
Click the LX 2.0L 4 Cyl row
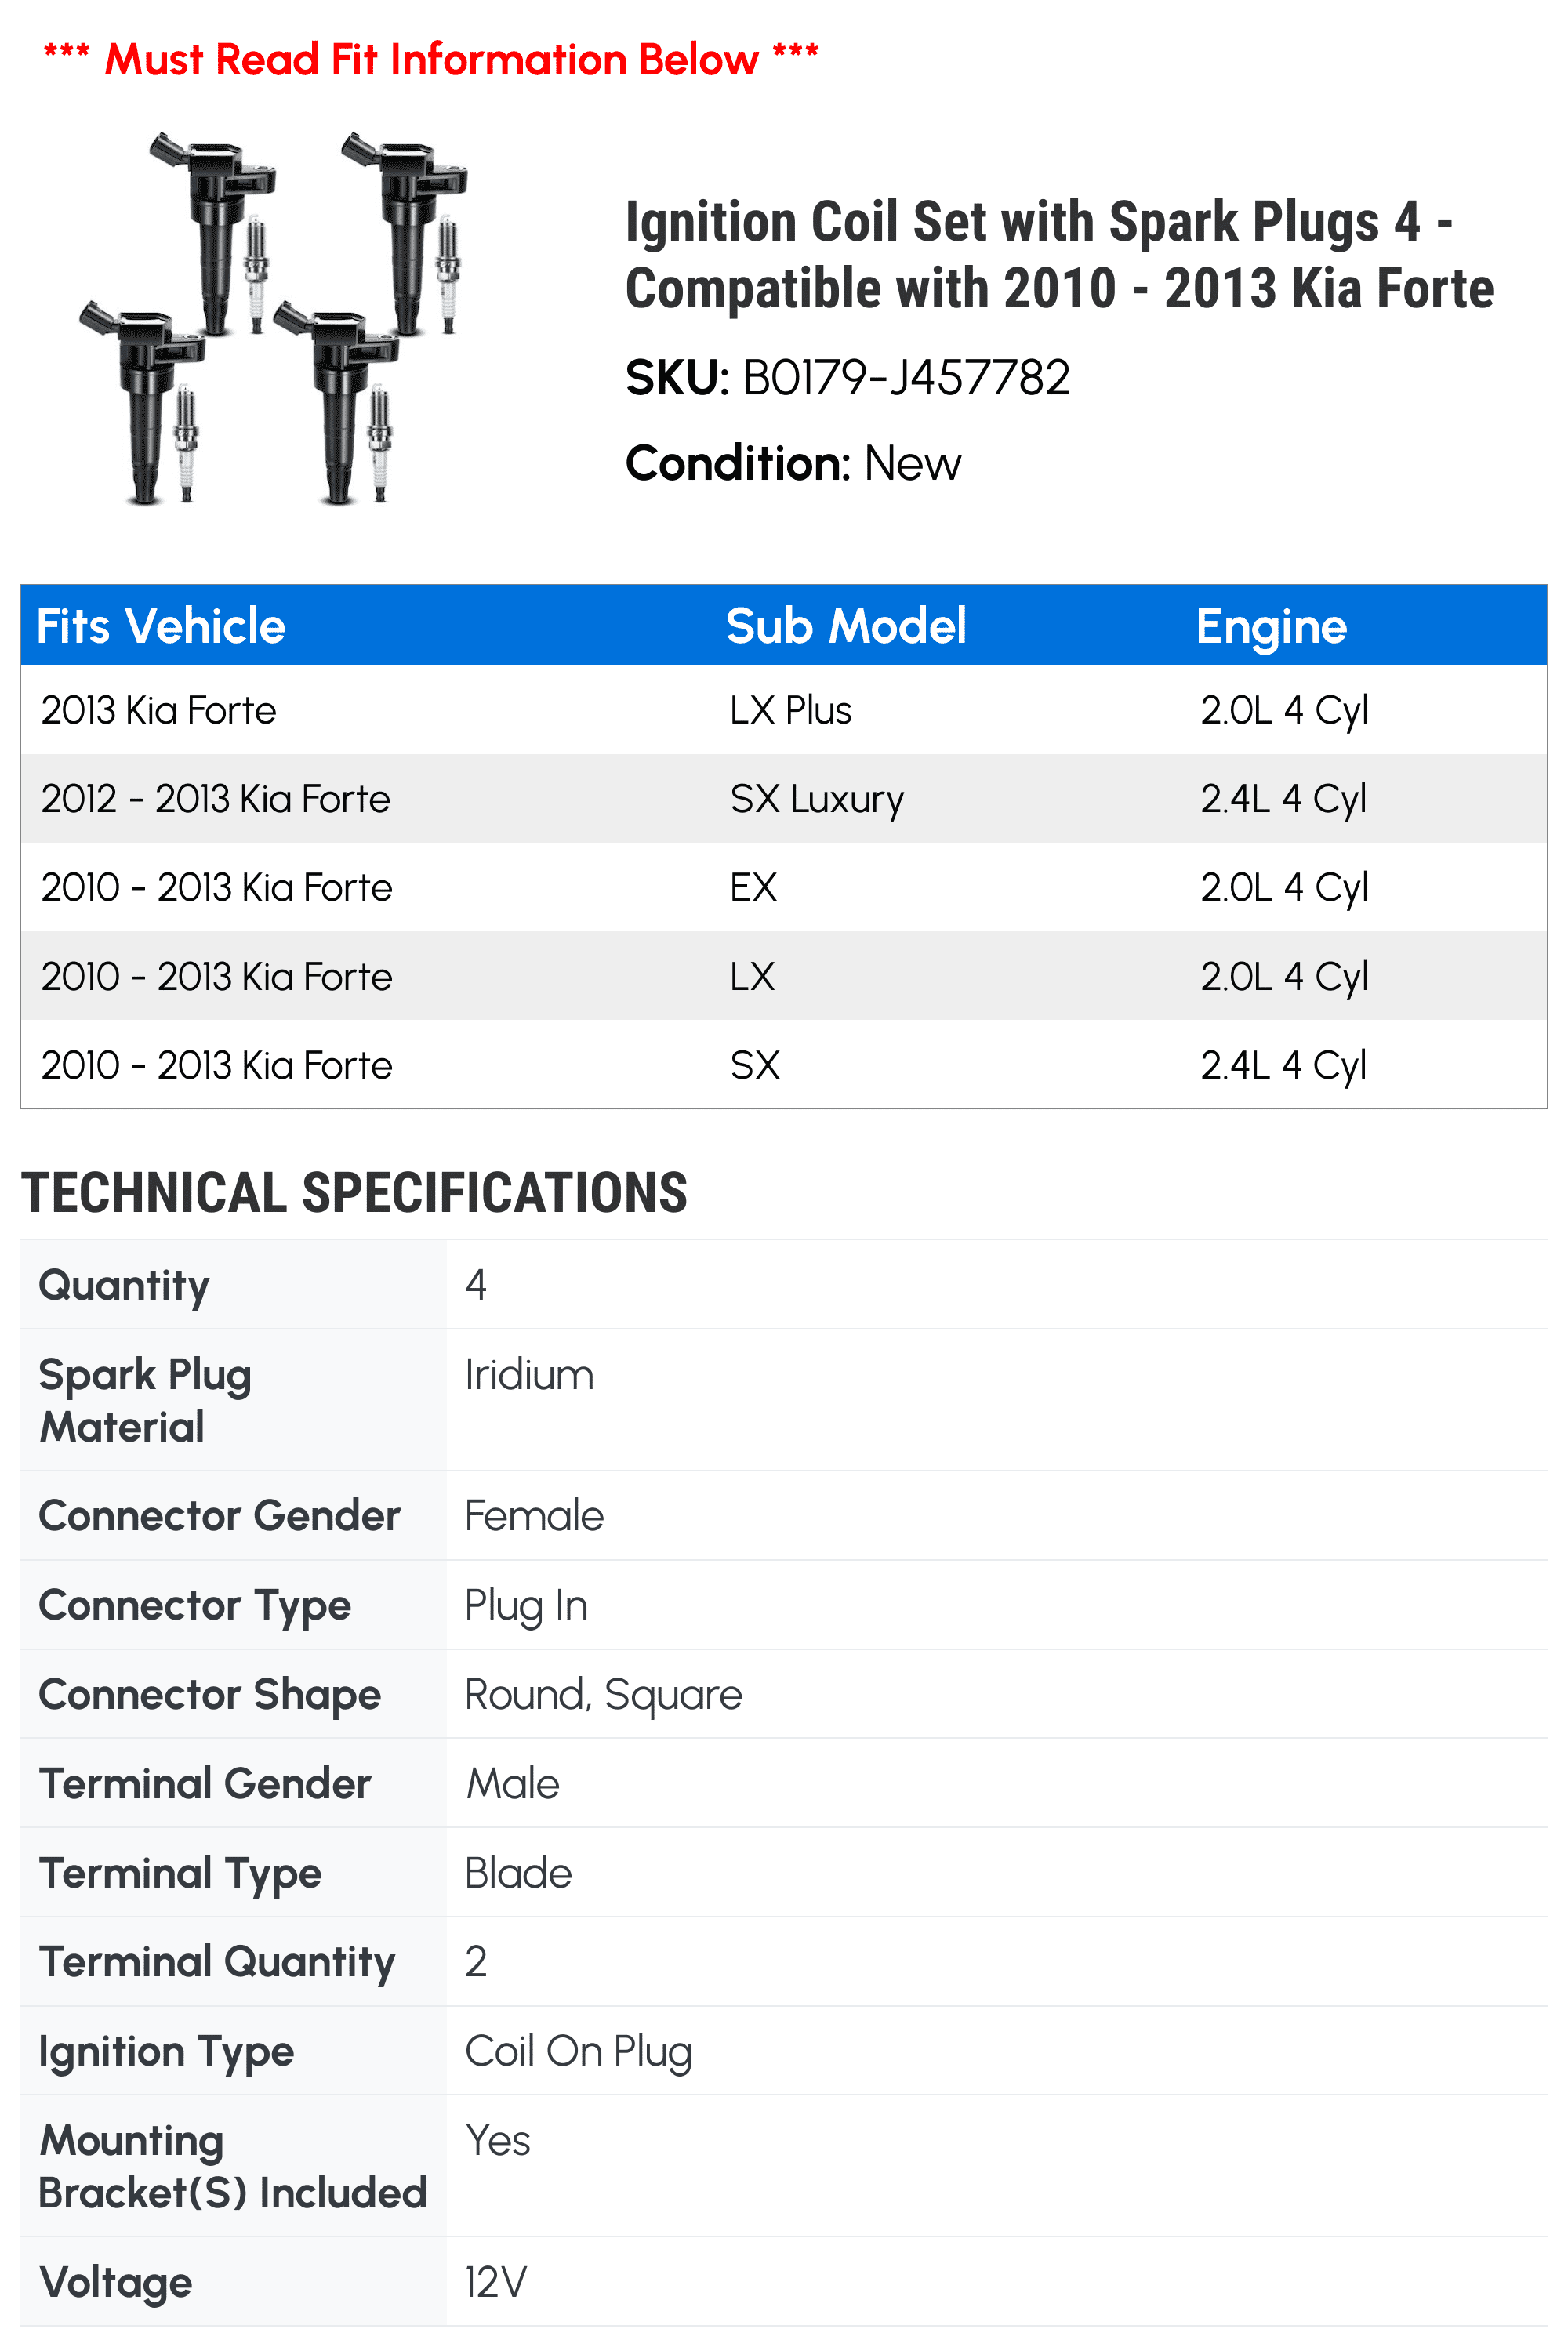(784, 976)
